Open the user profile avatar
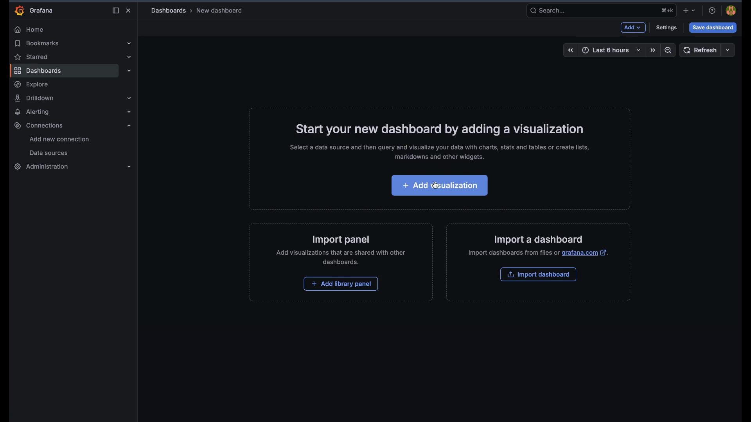The height and width of the screenshot is (422, 751). (731, 11)
